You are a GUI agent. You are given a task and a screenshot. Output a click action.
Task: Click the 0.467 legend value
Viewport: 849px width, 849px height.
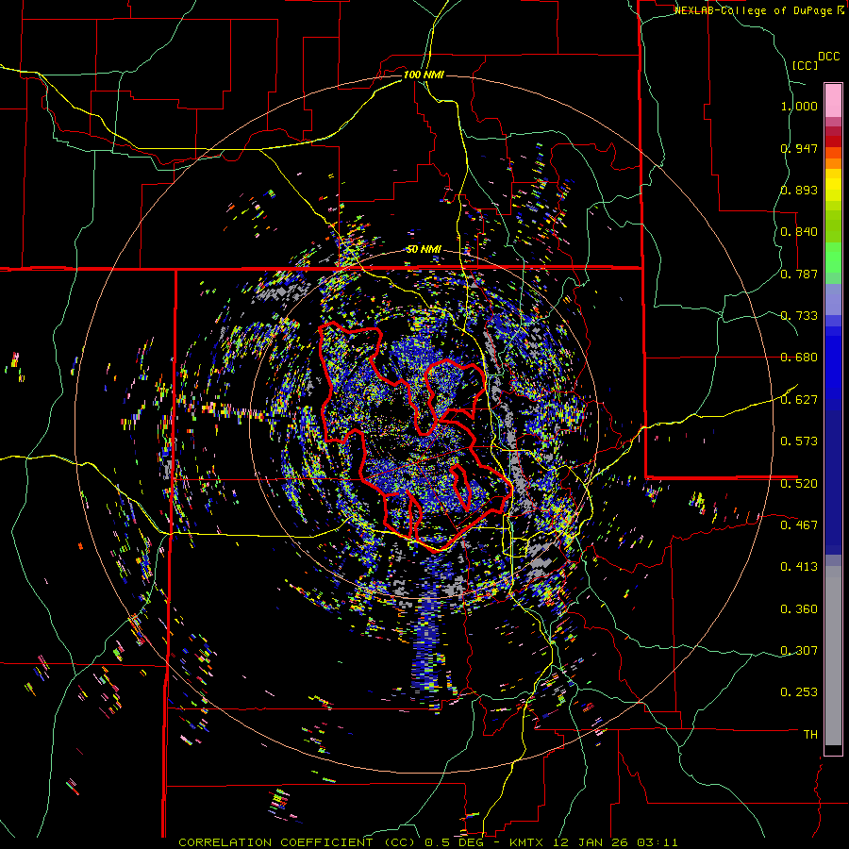(x=799, y=525)
